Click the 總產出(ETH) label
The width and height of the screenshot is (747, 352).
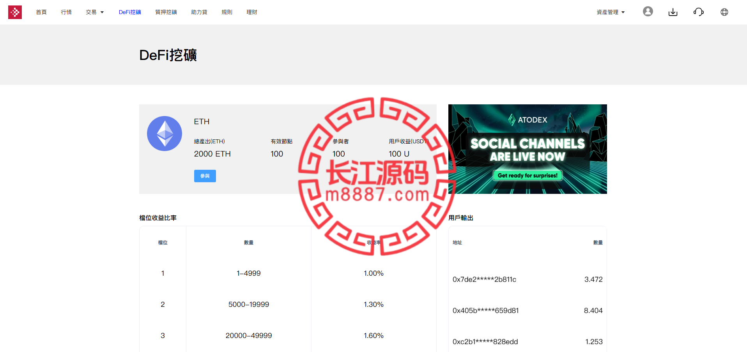[209, 141]
